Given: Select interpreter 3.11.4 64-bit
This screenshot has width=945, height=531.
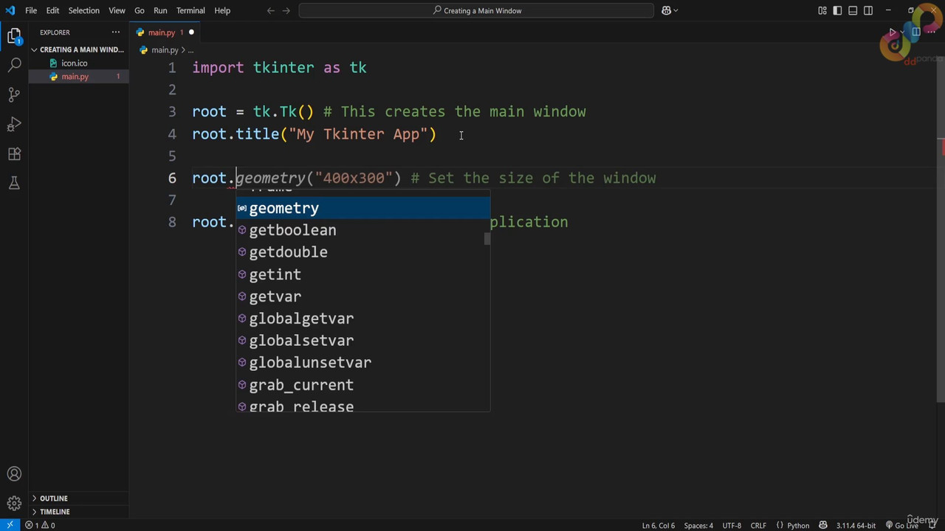Looking at the screenshot, I should [x=856, y=525].
